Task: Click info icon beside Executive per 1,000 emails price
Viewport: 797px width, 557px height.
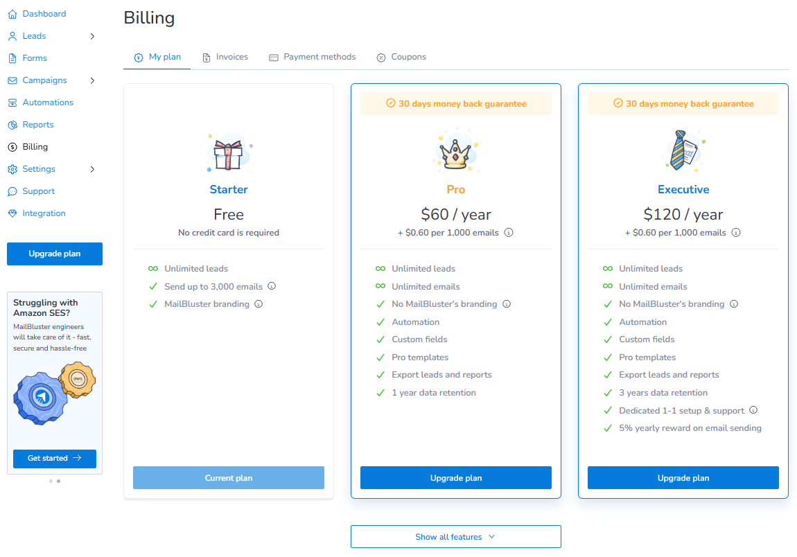Action: pyautogui.click(x=736, y=232)
